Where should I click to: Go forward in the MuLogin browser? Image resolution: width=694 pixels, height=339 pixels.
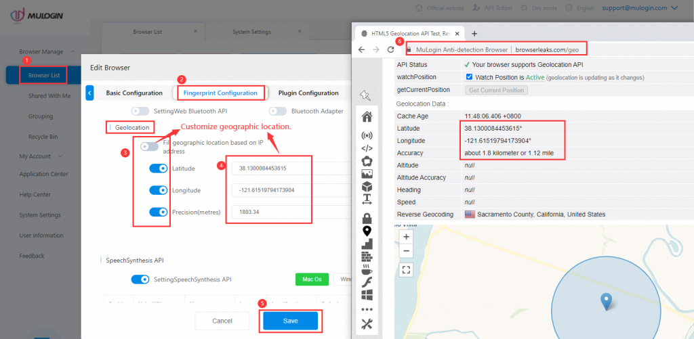[x=375, y=49]
